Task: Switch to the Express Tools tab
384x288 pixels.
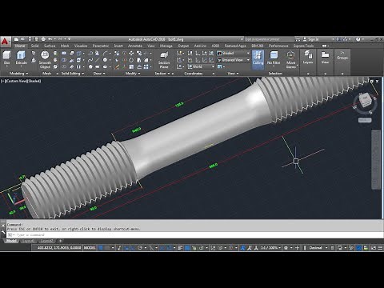Action: click(x=303, y=46)
